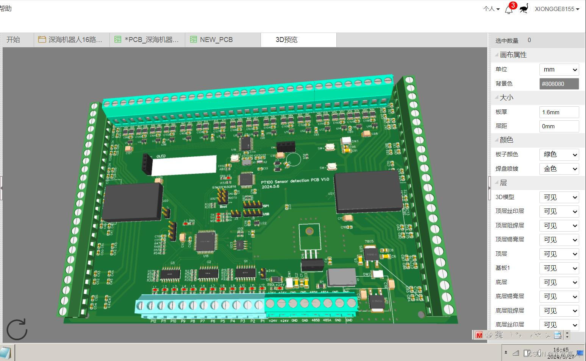Image resolution: width=586 pixels, height=361 pixels.
Task: Click folder icon on the 深海机器人16路 tab
Action: 42,39
